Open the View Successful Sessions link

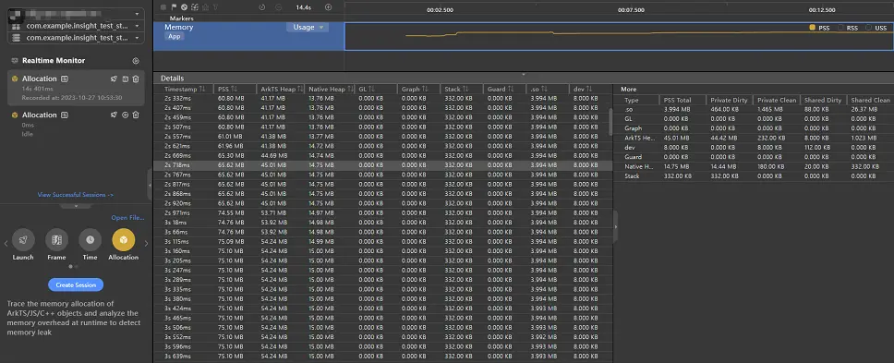[75, 195]
